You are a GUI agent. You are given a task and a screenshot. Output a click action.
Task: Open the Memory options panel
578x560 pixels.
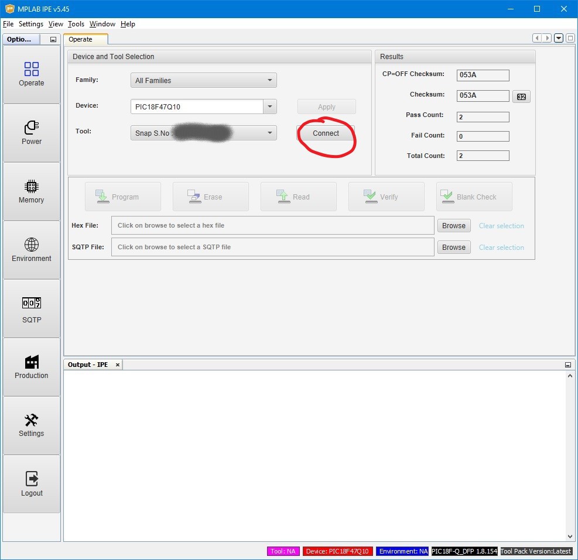(x=32, y=191)
